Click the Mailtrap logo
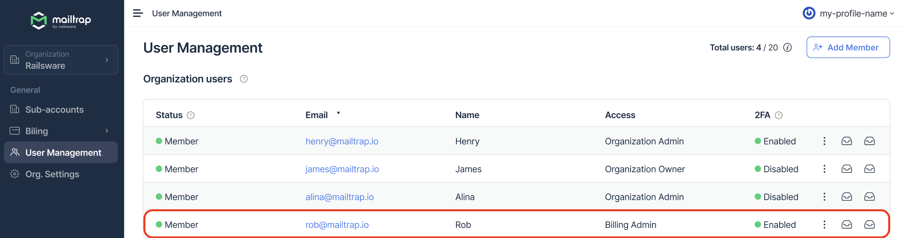Screen dimensions: 908x238 (61, 20)
